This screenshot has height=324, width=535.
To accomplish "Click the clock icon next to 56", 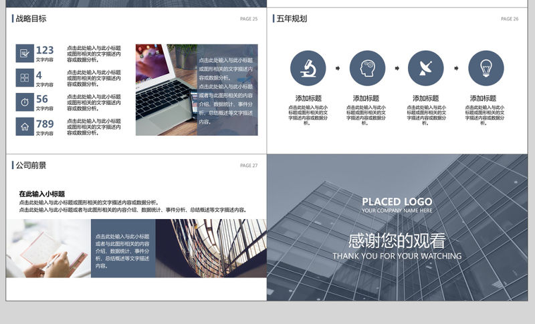I will [25, 102].
